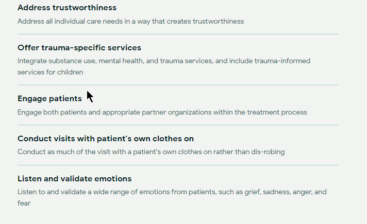The height and width of the screenshot is (224, 367).
Task: Select the "Offer trauma-specific services" heading
Action: pyautogui.click(x=79, y=48)
